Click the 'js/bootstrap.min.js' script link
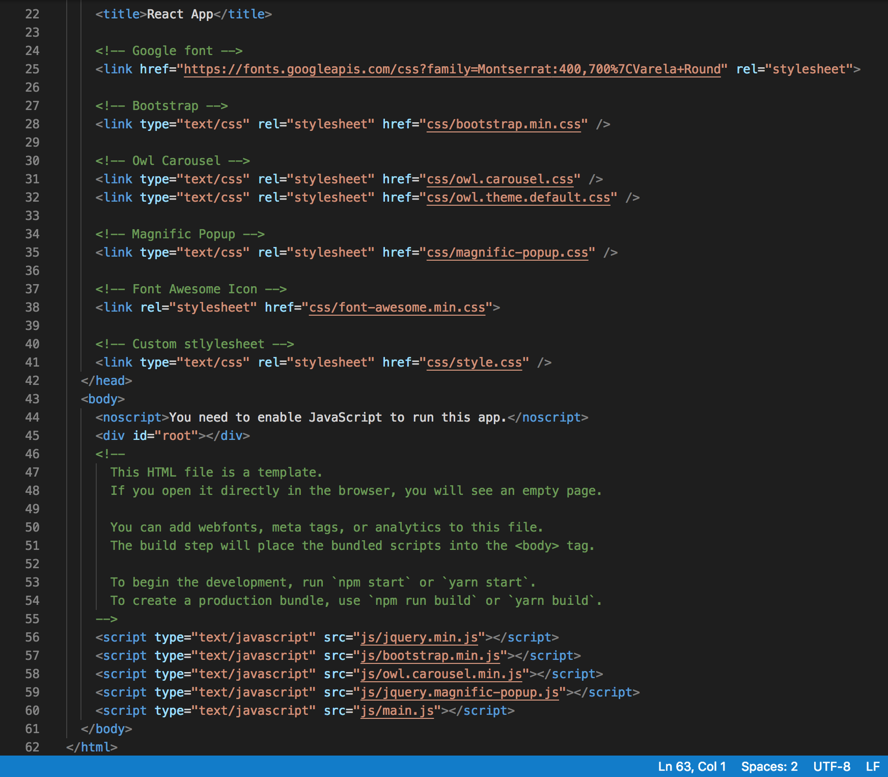Screen dimensions: 888x777 (x=430, y=655)
